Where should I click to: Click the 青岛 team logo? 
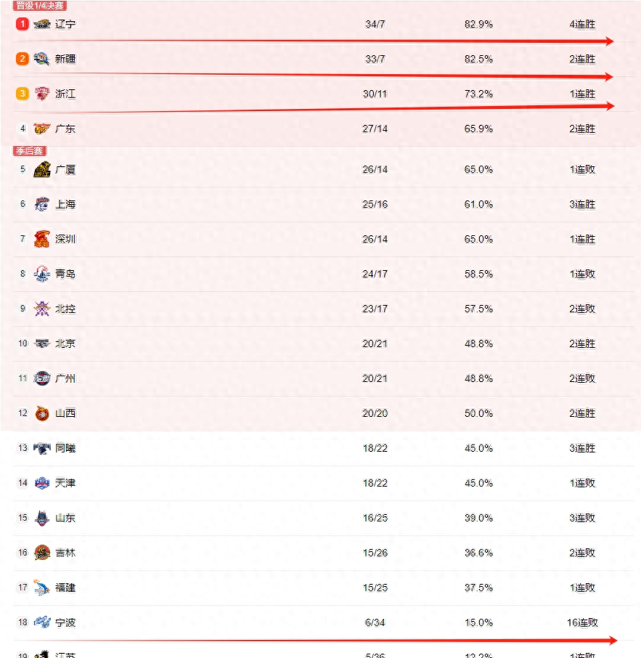point(42,274)
